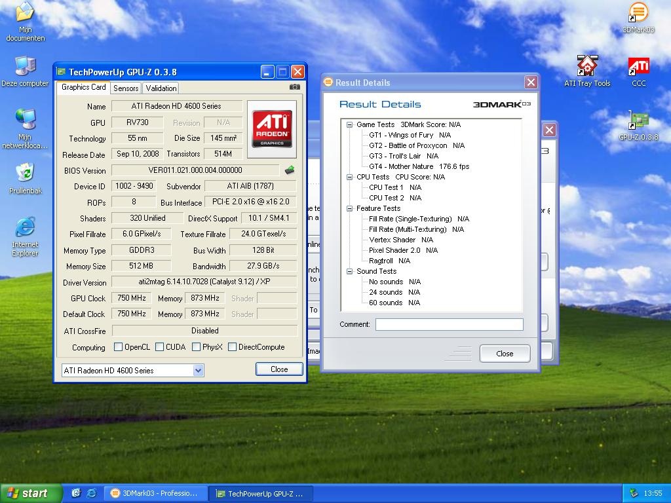Image resolution: width=671 pixels, height=503 pixels.
Task: Click the Comment input field
Action: 449,325
